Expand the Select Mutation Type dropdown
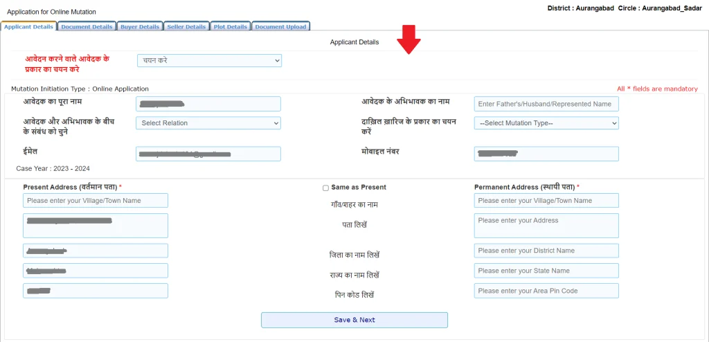The height and width of the screenshot is (342, 709). pos(546,123)
